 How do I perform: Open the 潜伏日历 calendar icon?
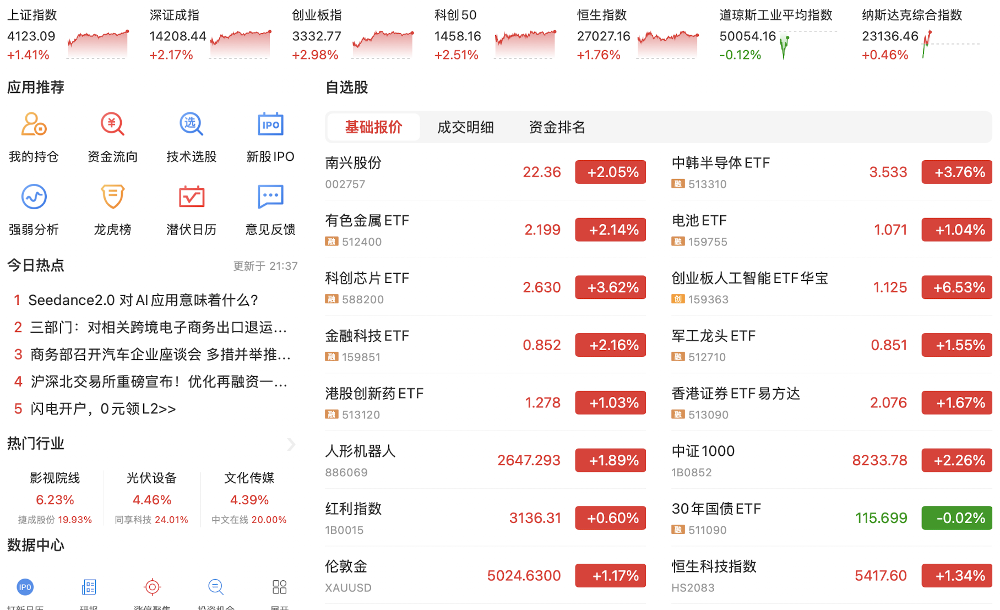[x=191, y=197]
